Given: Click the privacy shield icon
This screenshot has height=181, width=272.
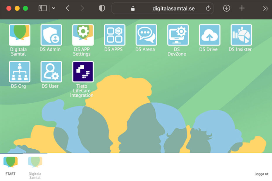Looking at the screenshot, I should tap(102, 8).
